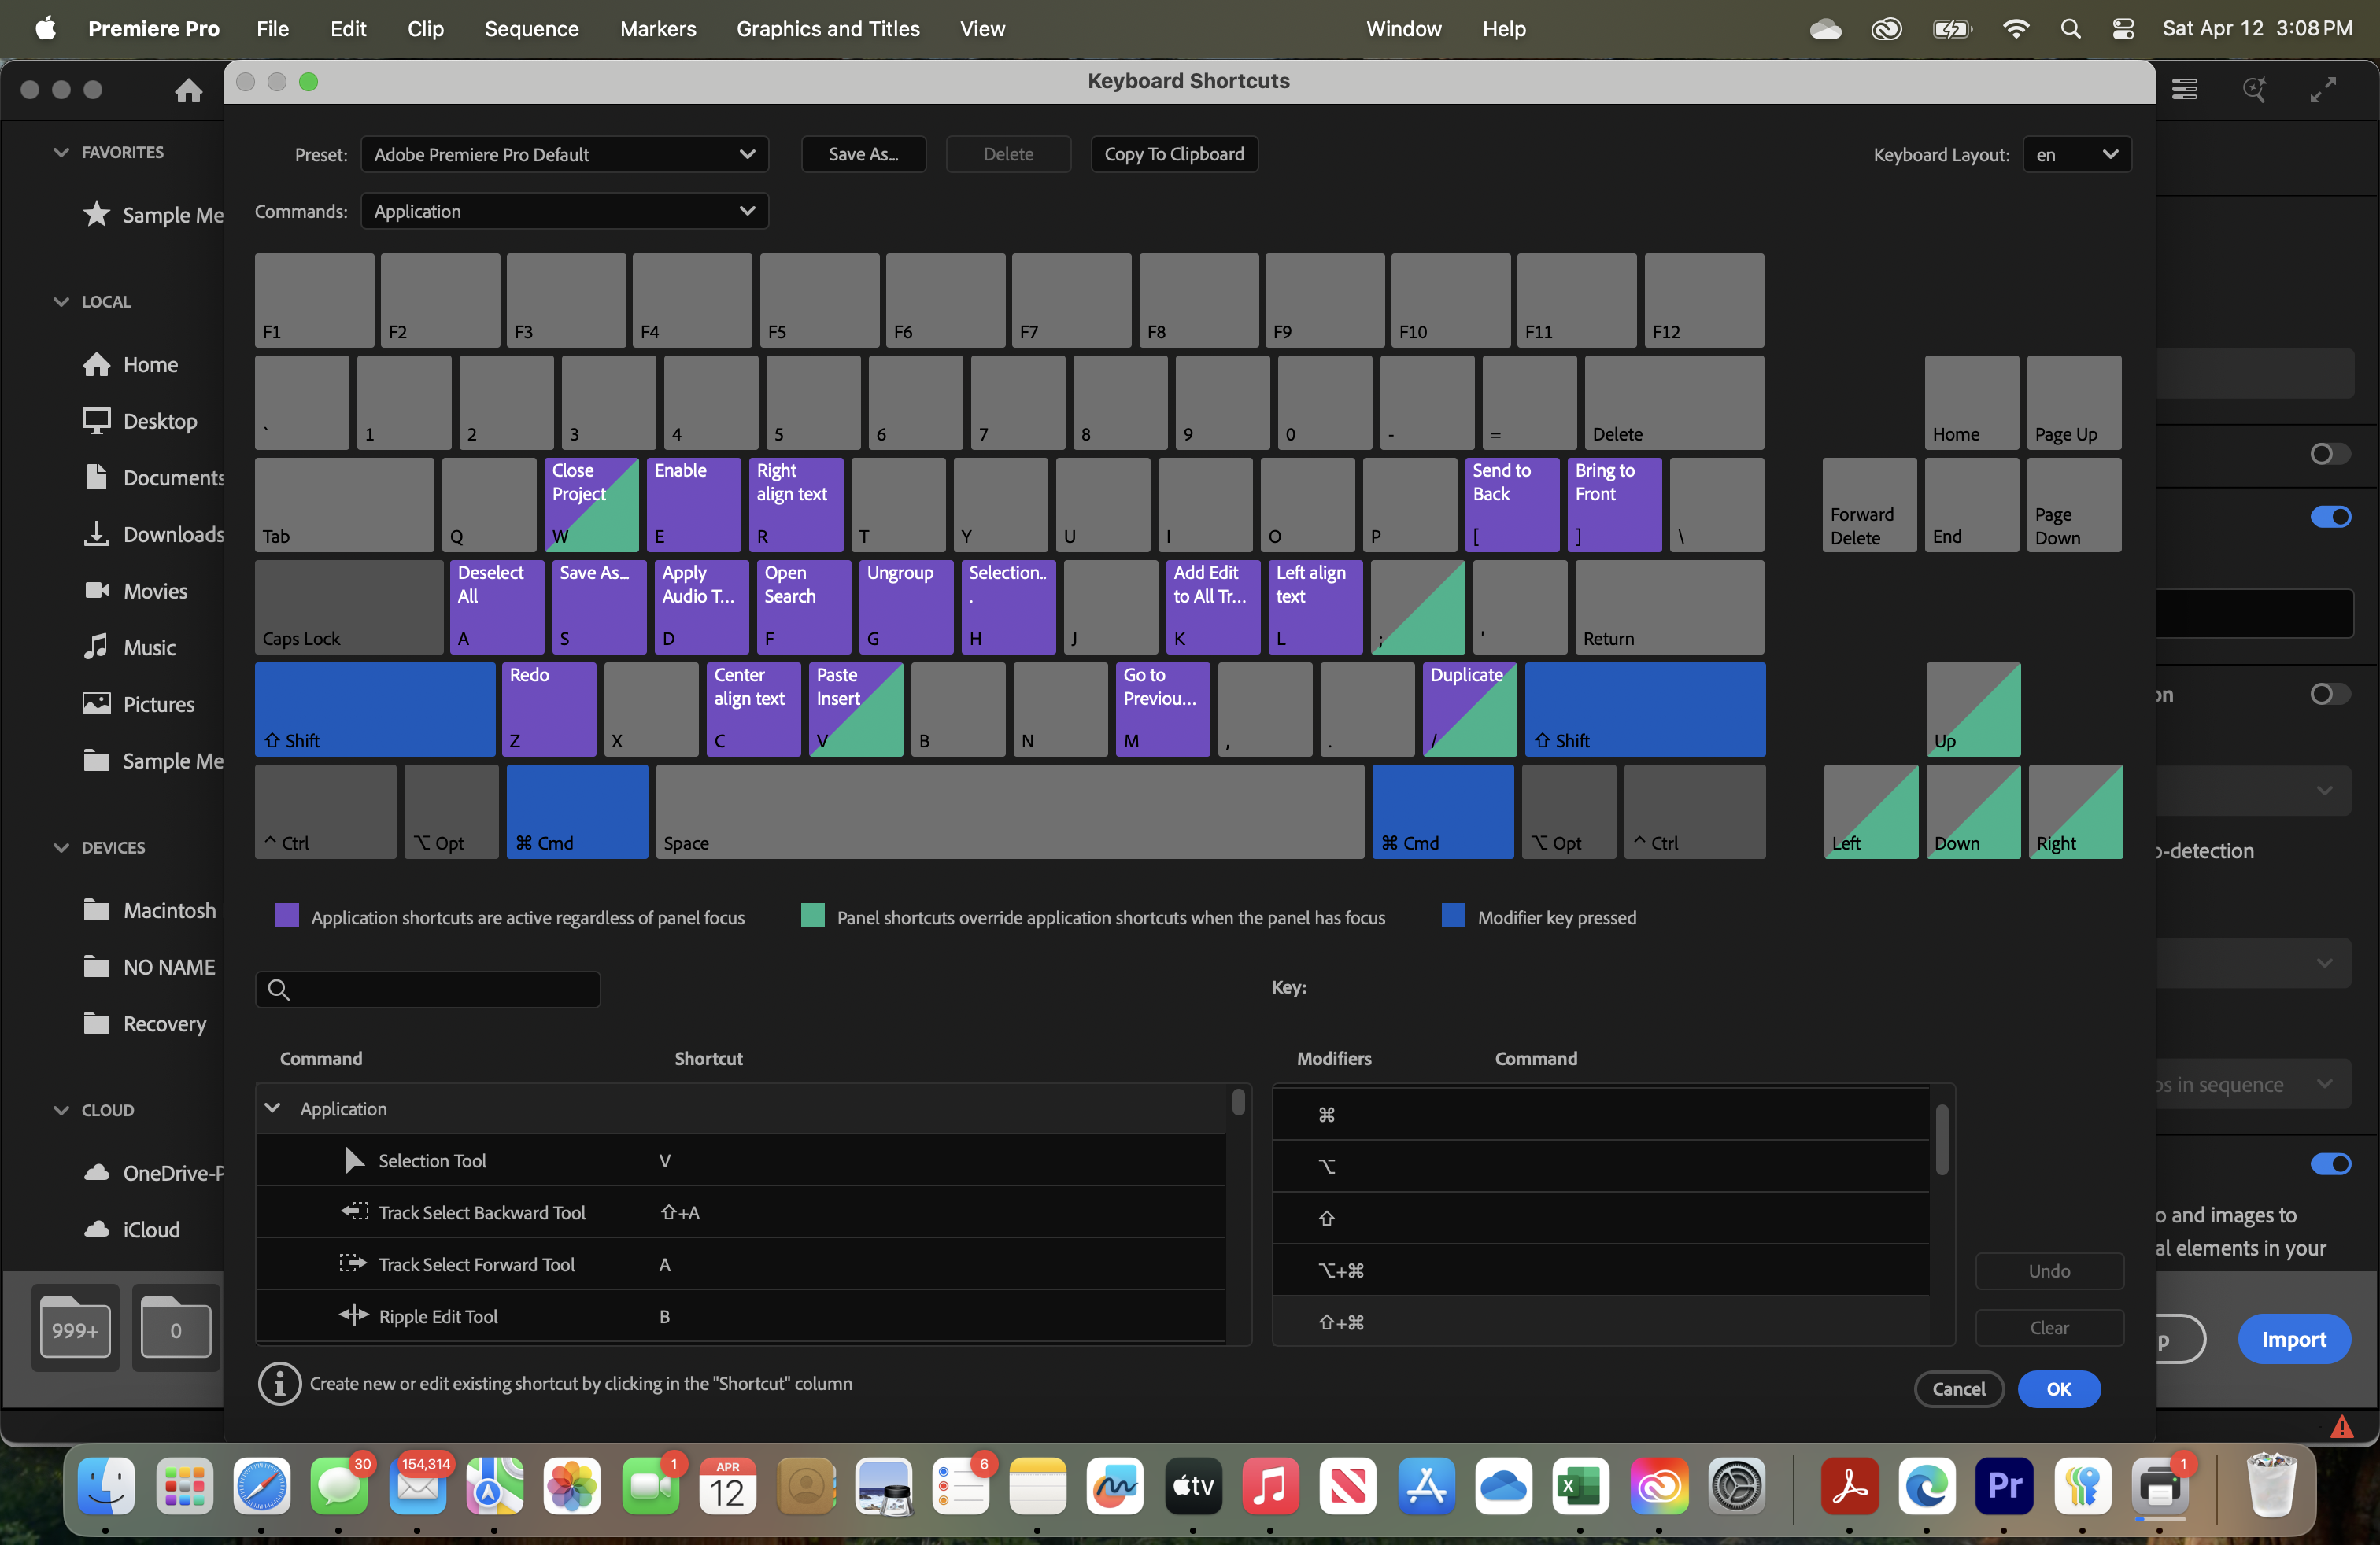This screenshot has width=2380, height=1545.
Task: Toggle the right Cmd modifier key
Action: (1441, 812)
